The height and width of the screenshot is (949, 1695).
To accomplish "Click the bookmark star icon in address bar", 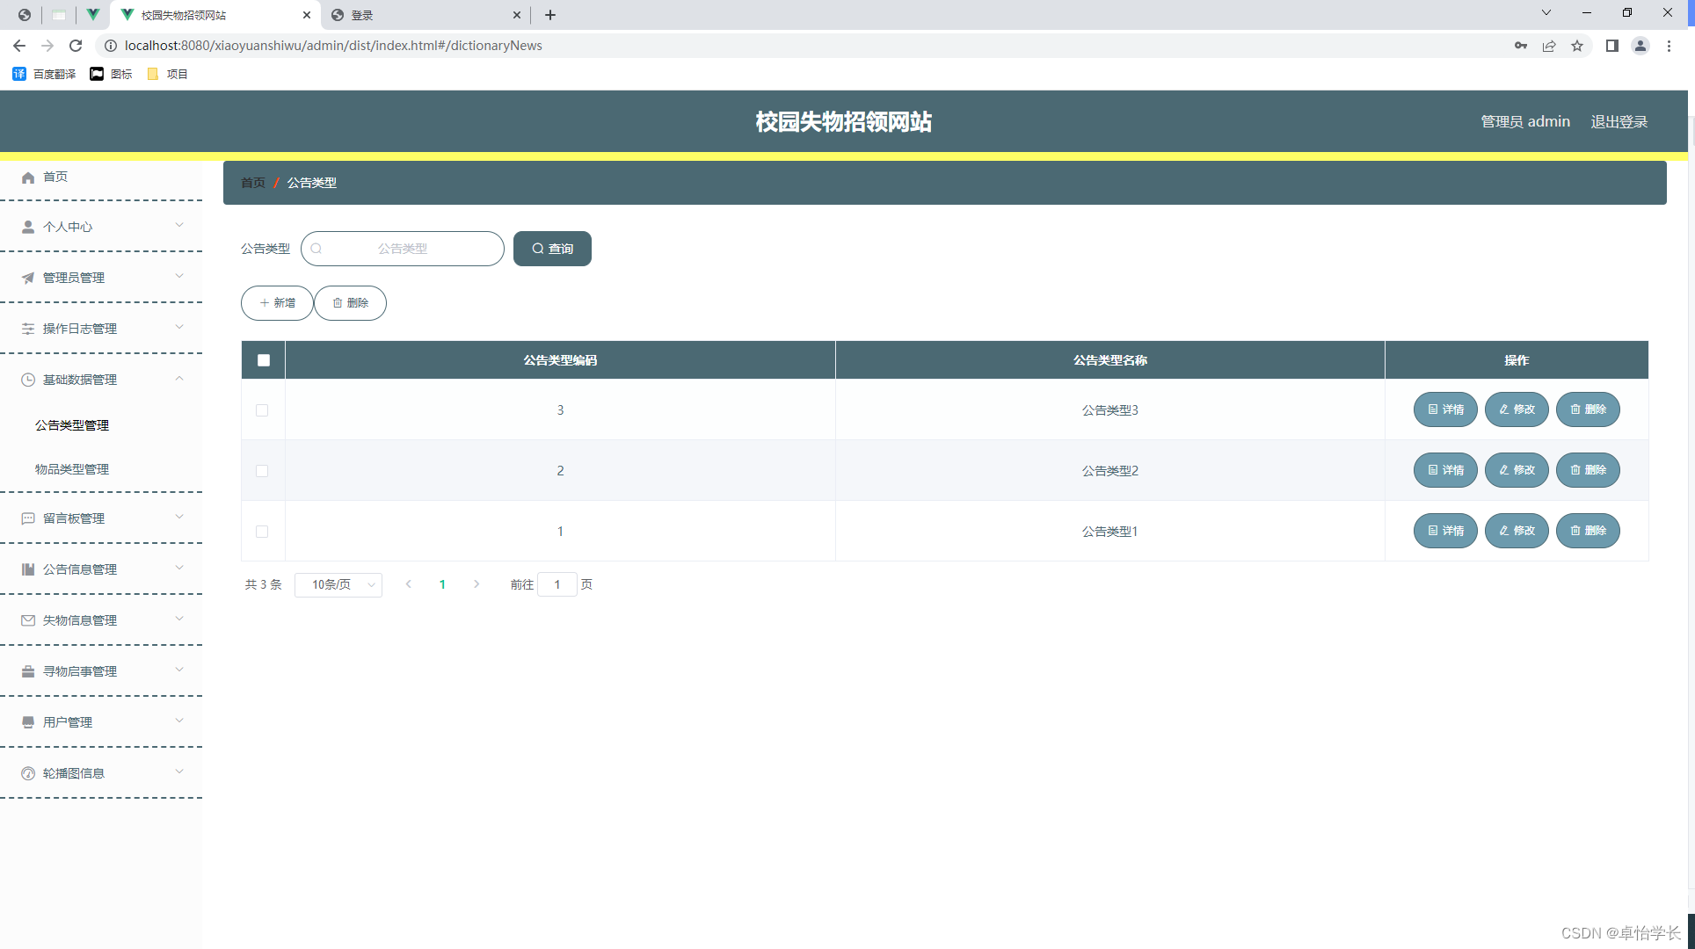I will pos(1577,46).
